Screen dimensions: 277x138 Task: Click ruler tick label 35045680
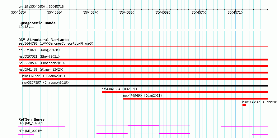tap(127, 12)
